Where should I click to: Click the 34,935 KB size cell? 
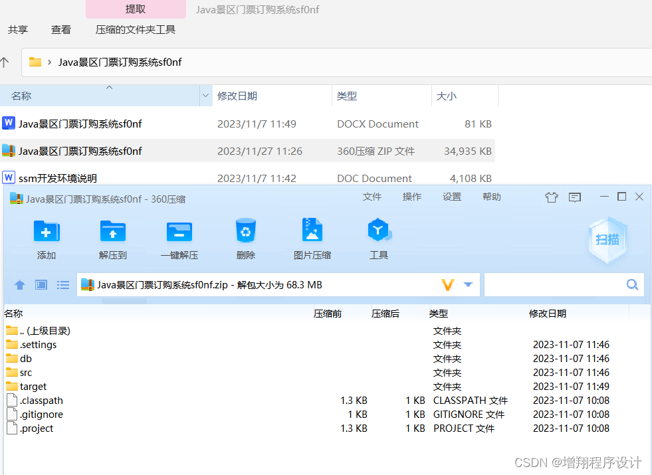tap(468, 151)
